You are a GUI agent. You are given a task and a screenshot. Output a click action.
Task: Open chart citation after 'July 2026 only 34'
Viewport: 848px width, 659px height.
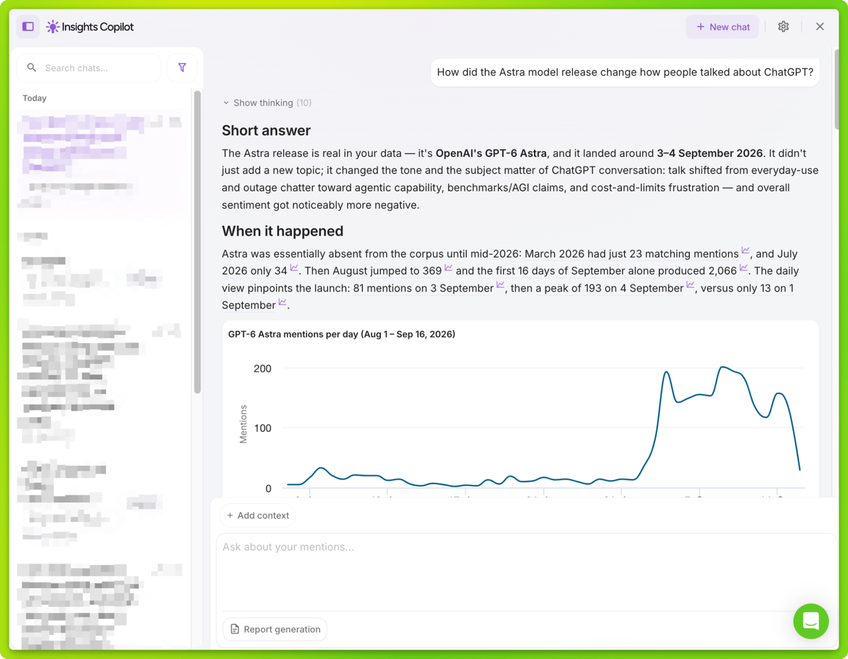pos(294,268)
